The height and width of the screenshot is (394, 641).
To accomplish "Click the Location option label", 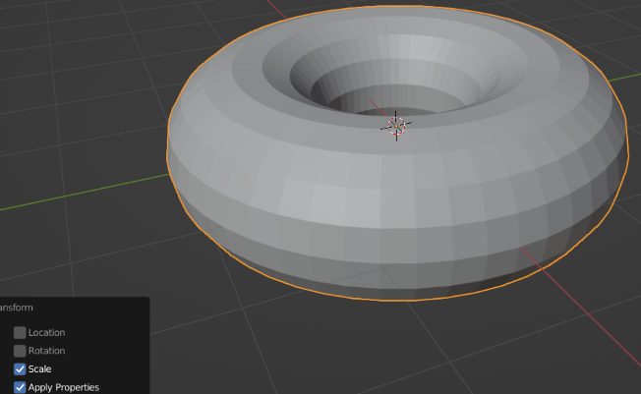I will pyautogui.click(x=46, y=333).
